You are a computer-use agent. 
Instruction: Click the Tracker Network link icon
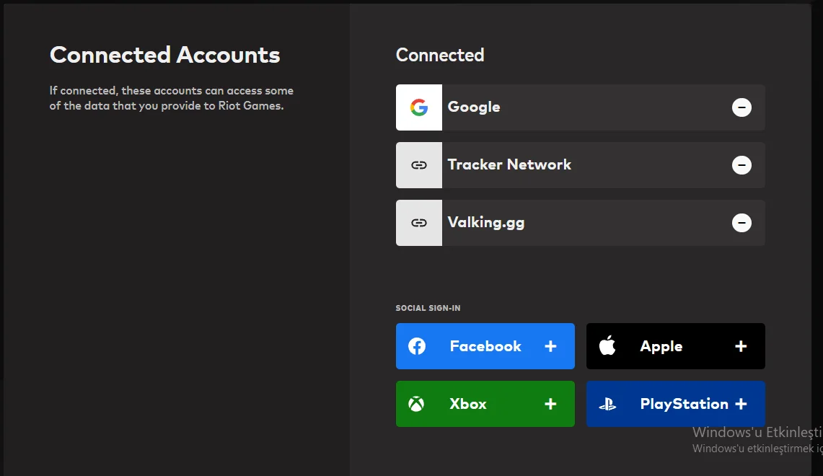(x=419, y=165)
